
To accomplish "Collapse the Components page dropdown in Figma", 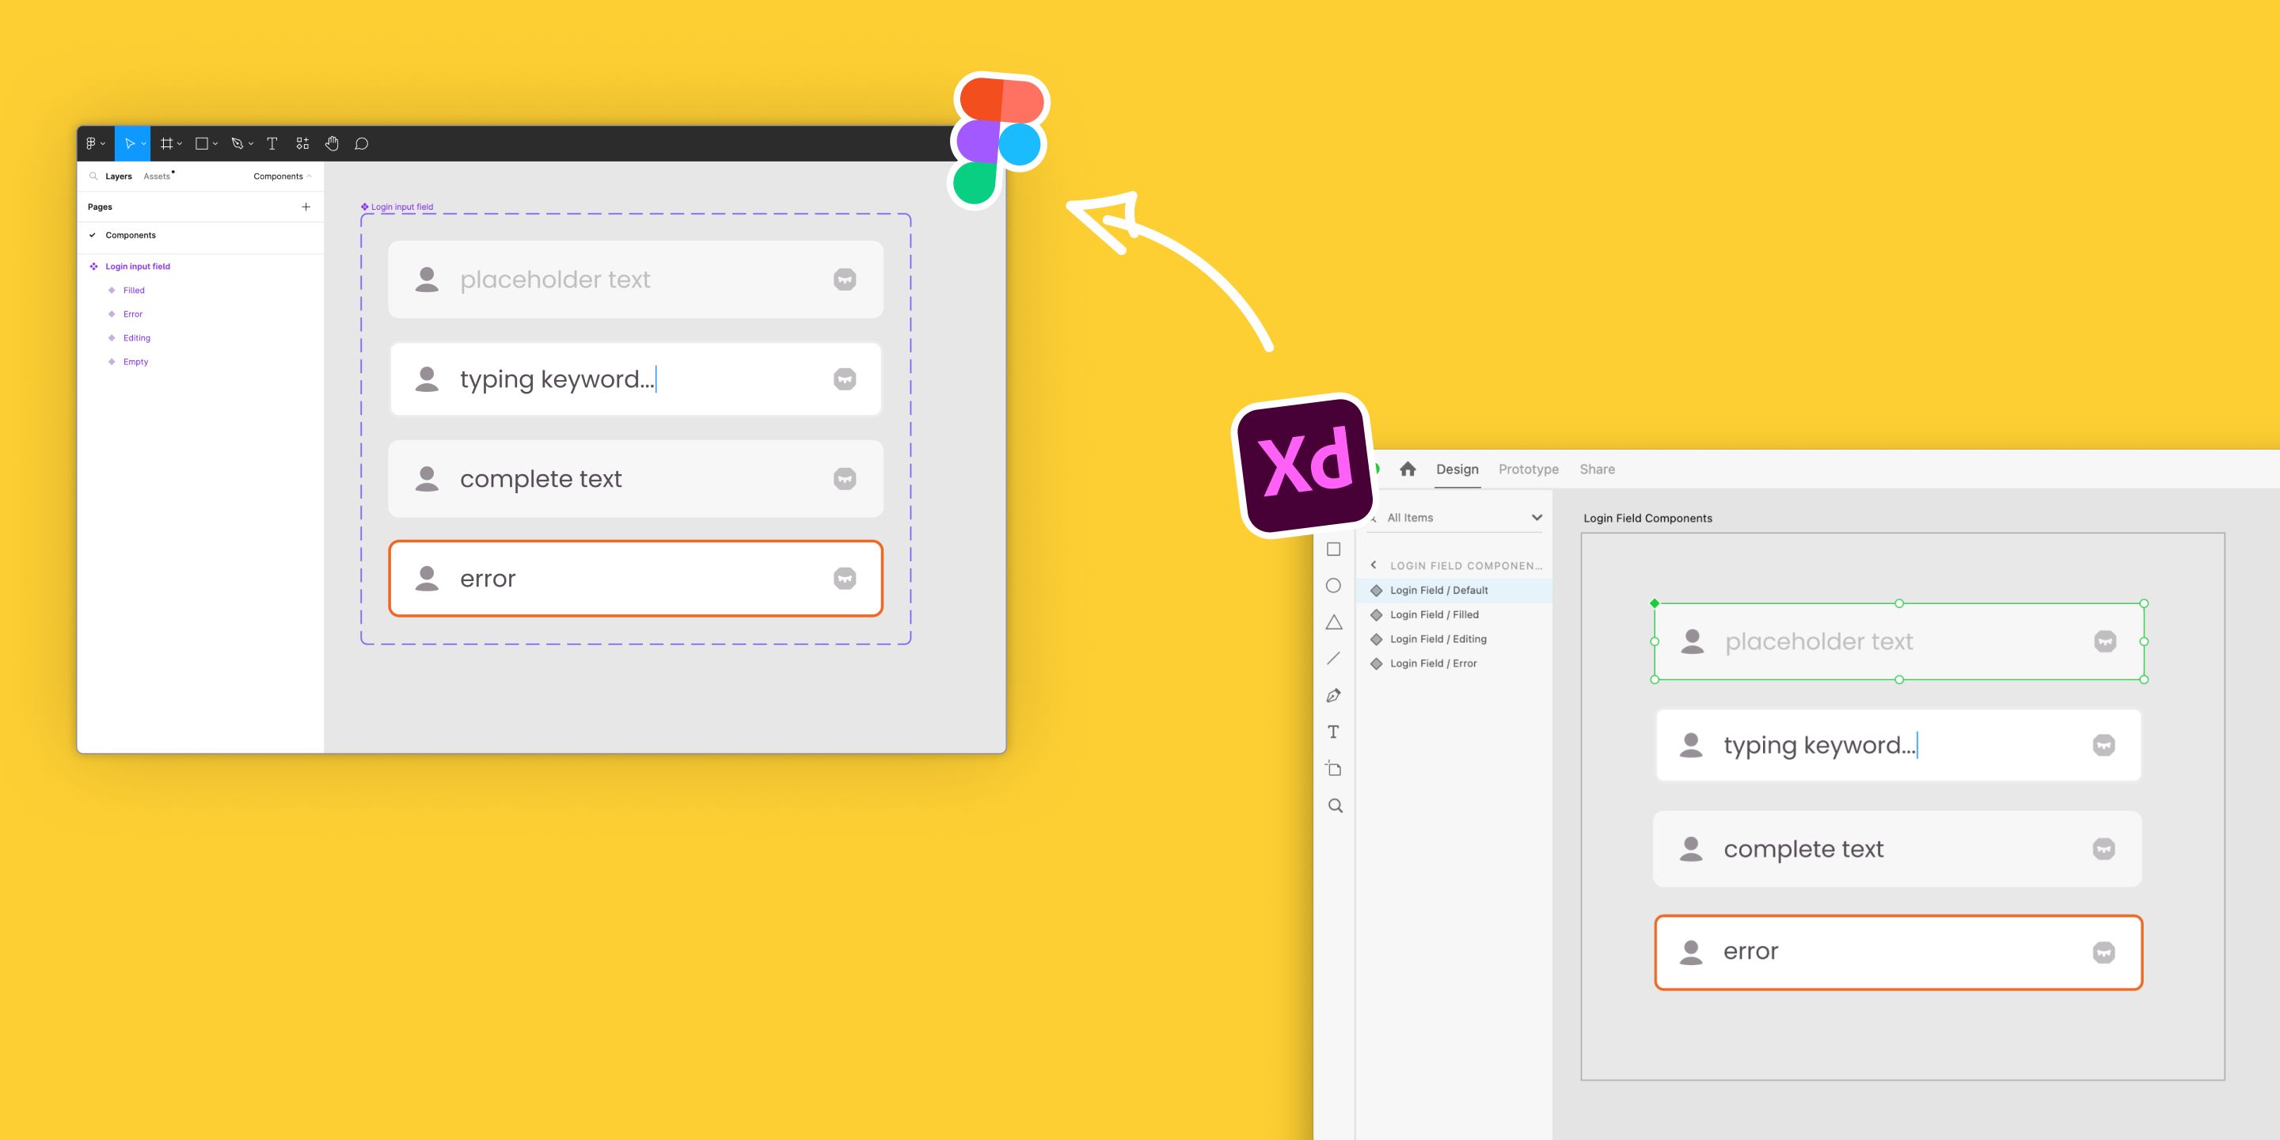I will click(x=283, y=176).
